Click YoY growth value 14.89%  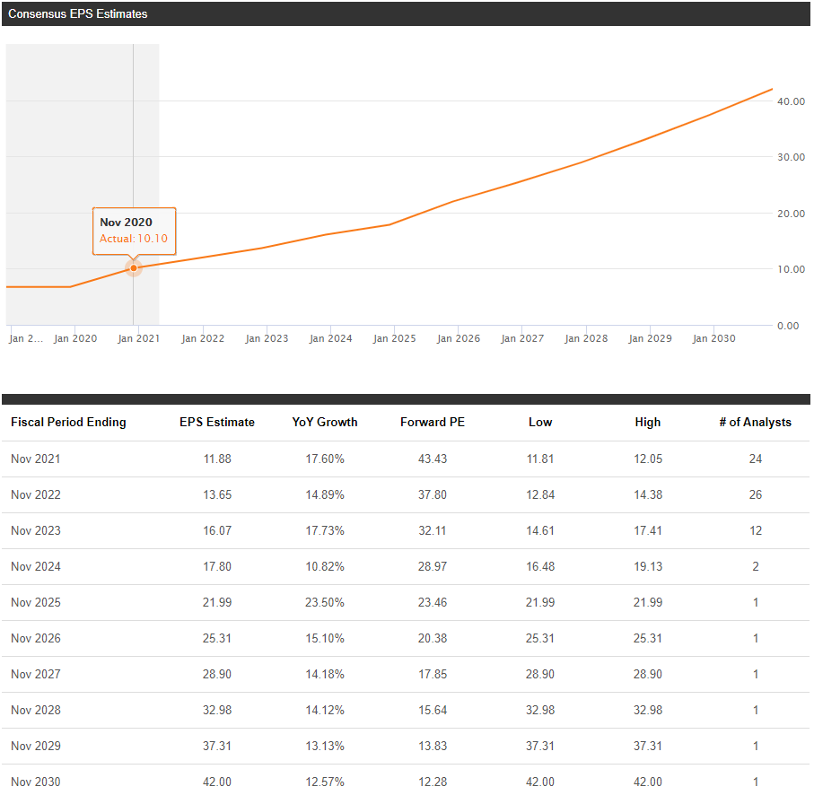point(325,494)
